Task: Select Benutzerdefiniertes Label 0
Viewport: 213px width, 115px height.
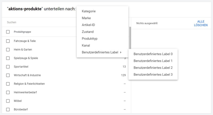Action: (153, 54)
